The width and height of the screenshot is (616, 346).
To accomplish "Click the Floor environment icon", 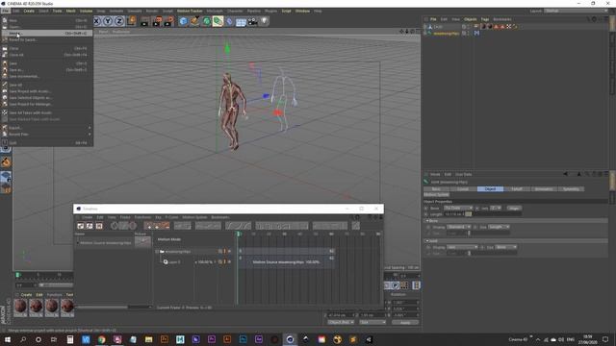I will point(241,21).
